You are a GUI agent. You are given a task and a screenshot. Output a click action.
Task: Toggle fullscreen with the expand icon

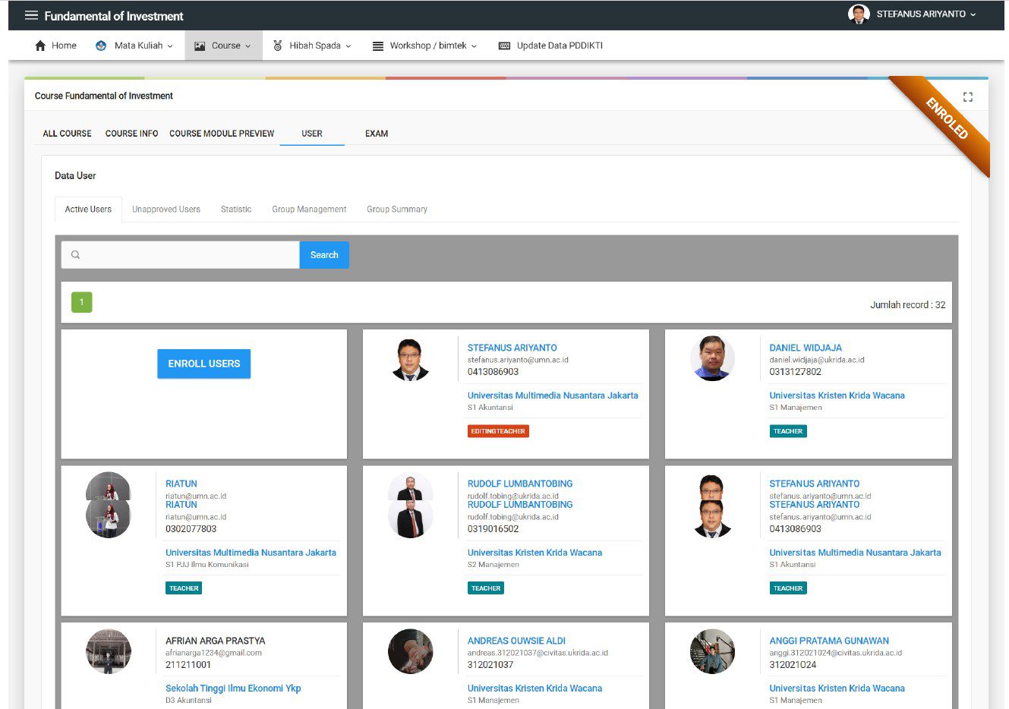coord(967,96)
